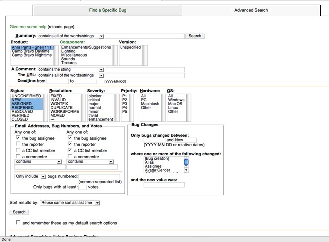This screenshot has height=242, width=329.
Task: Select Linux in the OS list
Action: (173, 108)
